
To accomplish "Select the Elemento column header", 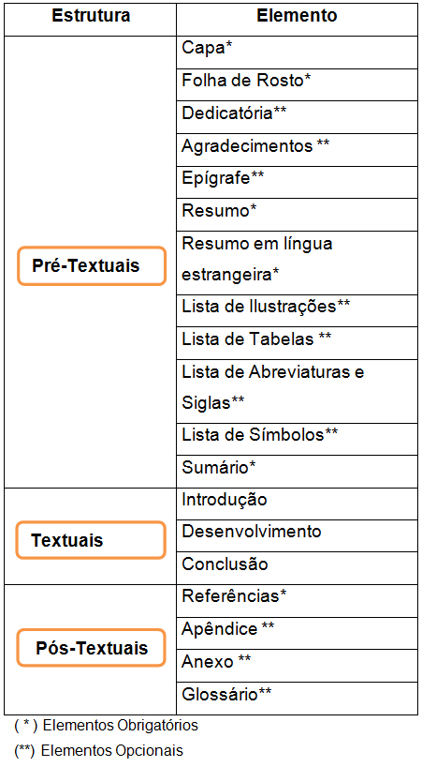I will click(298, 16).
